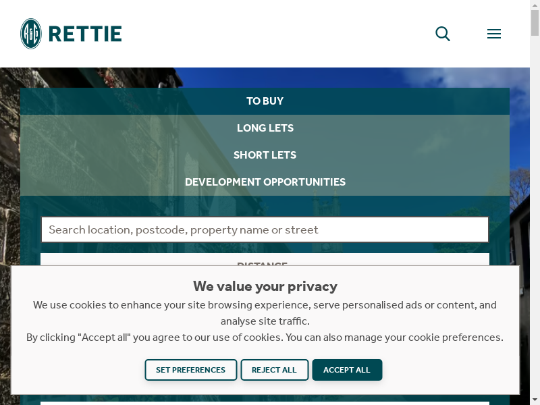Viewport: 540px width, 405px height.
Task: Open Development Opportunities tab
Action: click(265, 182)
